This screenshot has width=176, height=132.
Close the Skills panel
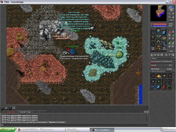coord(174,58)
